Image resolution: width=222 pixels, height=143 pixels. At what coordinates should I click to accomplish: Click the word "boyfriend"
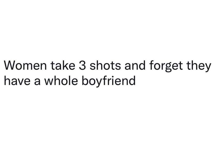point(109,82)
